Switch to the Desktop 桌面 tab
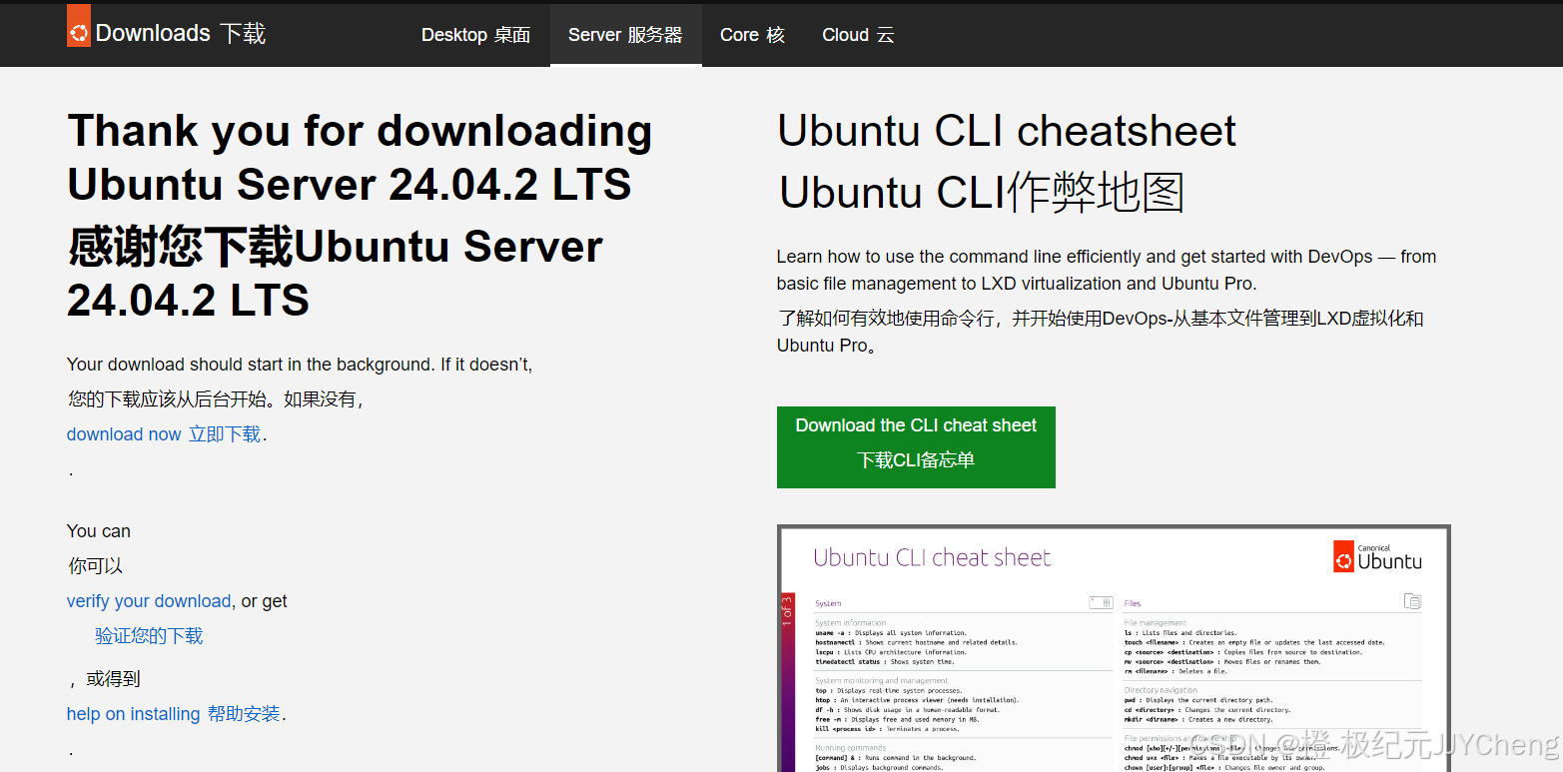 (x=475, y=35)
